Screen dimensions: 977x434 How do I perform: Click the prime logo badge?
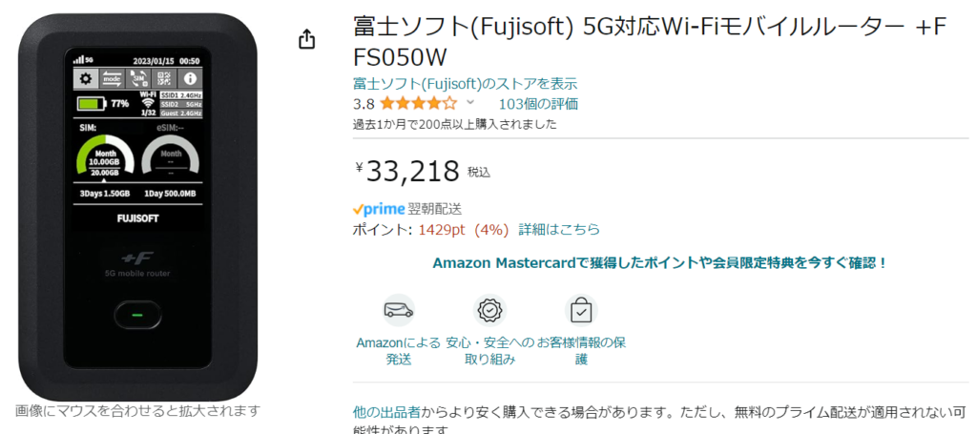click(379, 209)
